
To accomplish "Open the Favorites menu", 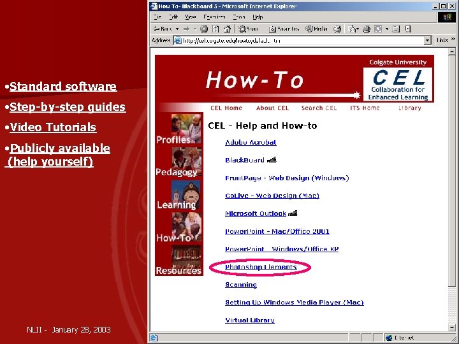I will tap(214, 17).
